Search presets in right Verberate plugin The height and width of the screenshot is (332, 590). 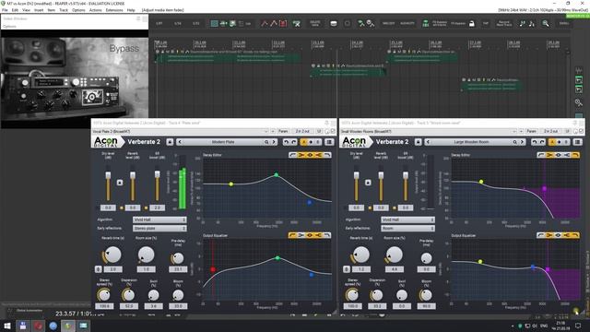click(514, 142)
